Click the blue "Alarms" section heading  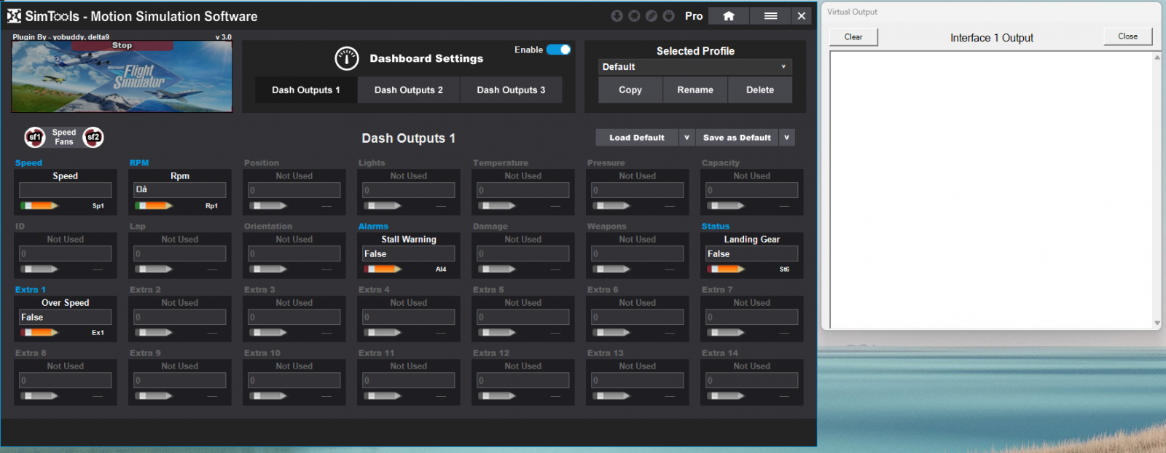(x=373, y=227)
